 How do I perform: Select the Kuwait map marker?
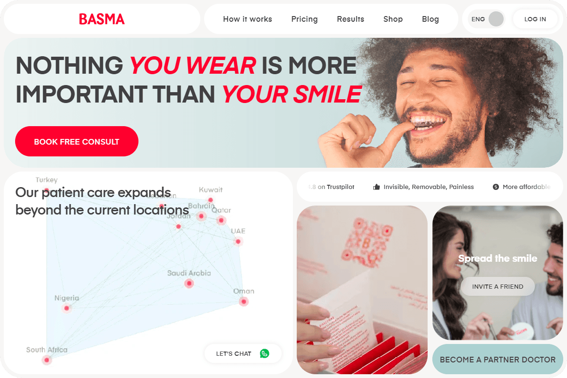(x=211, y=200)
